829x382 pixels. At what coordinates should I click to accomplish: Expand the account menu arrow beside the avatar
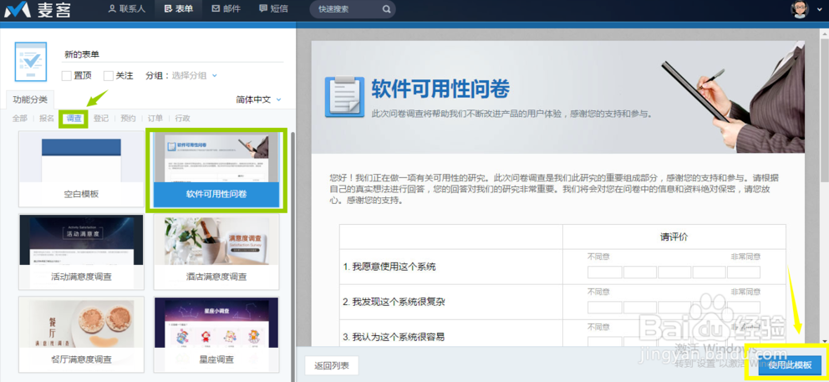[x=818, y=10]
